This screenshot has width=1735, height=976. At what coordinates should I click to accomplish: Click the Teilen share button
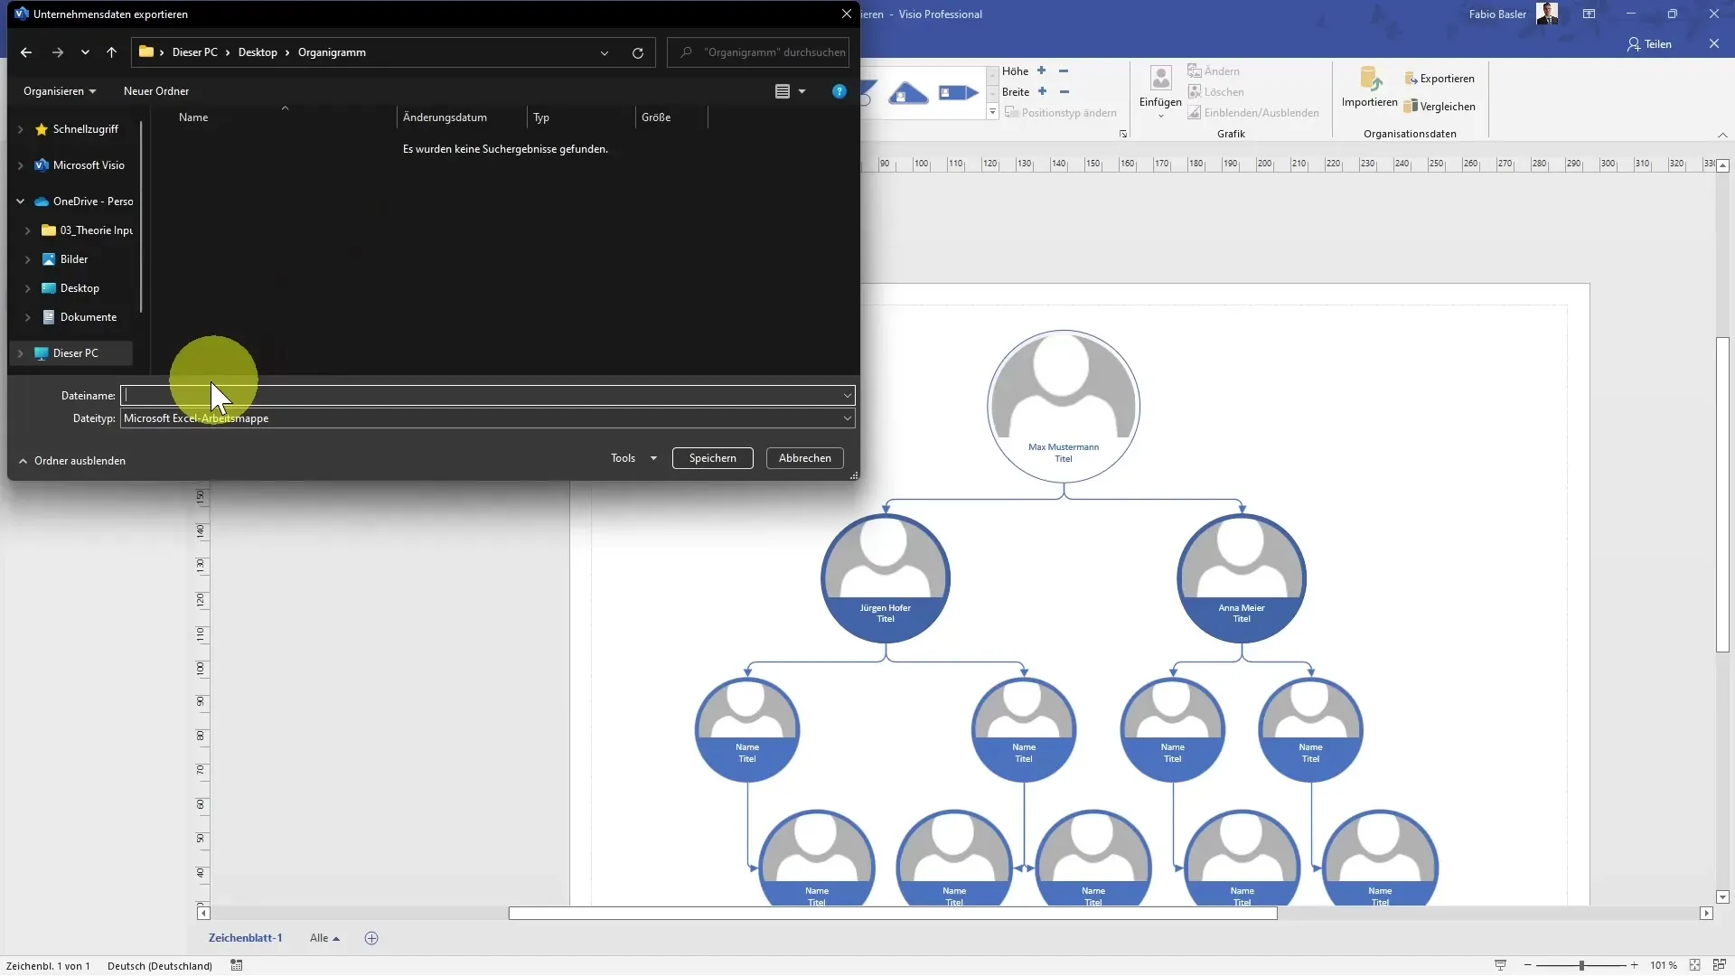click(x=1649, y=44)
